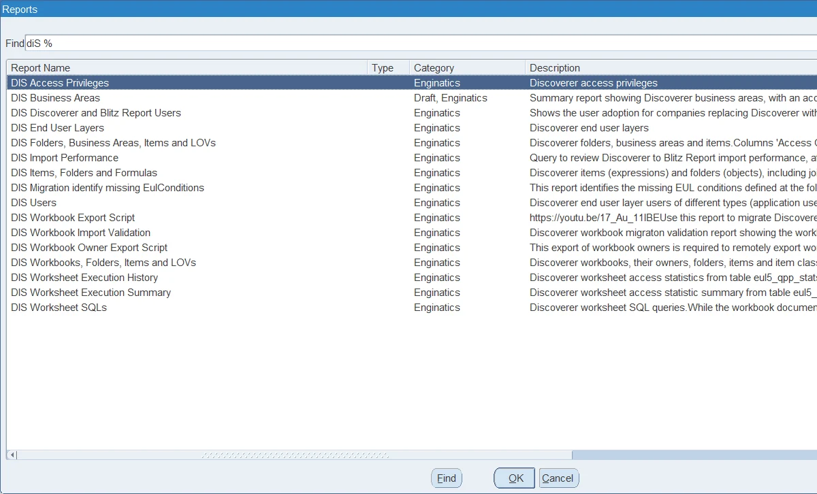
Task: Click description 'Discoverer items (expressions) and folders'
Action: (x=673, y=173)
